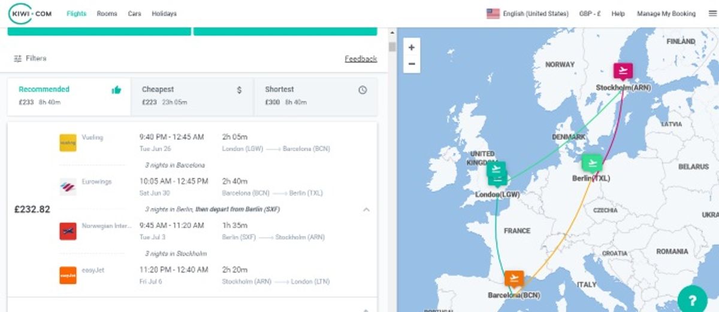
Task: Click the Barcelona(BCN) map label
Action: pyautogui.click(x=514, y=295)
